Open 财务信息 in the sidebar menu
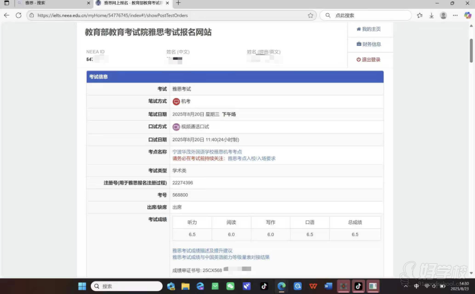The image size is (475, 294). point(368,44)
